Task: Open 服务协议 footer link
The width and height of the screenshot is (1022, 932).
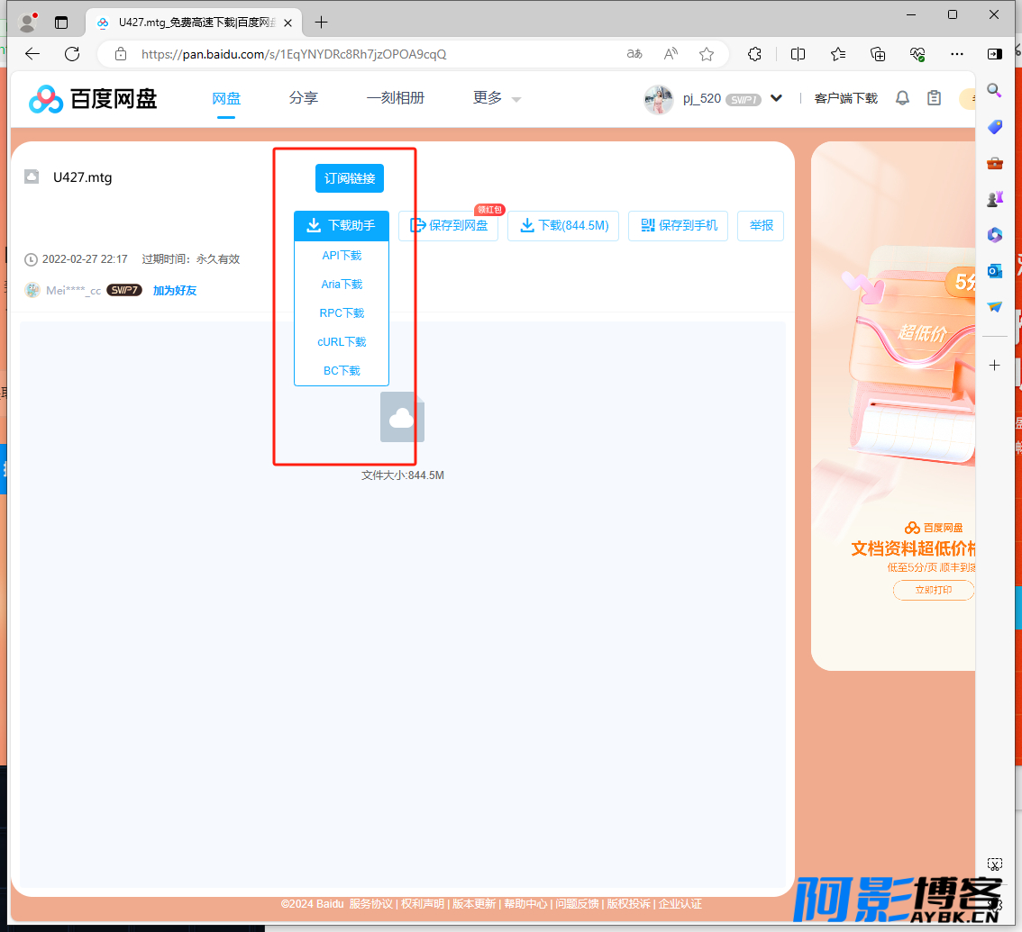Action: pos(371,904)
